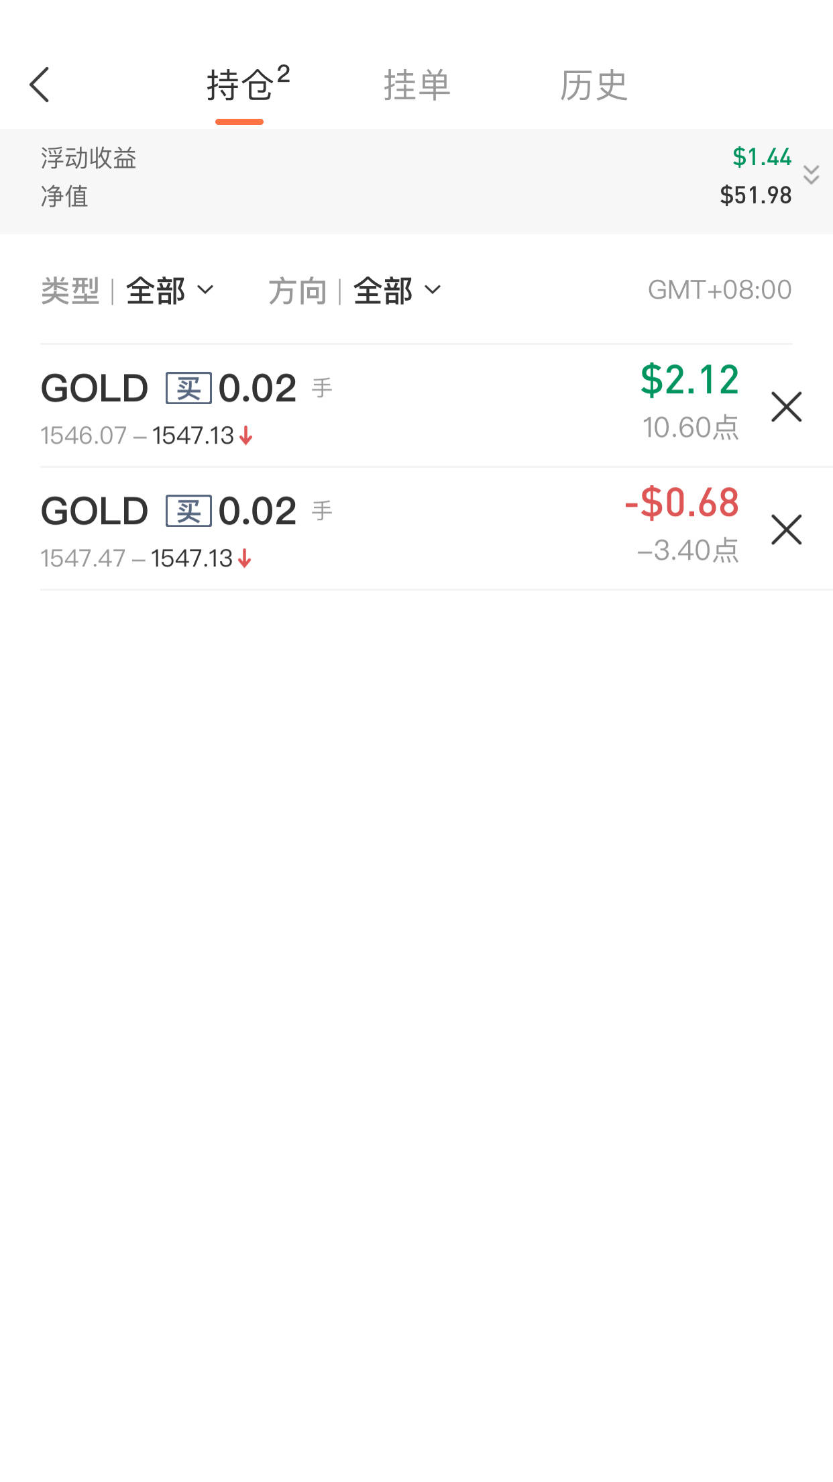The image size is (833, 1482).
Task: Tap the GMT+08:00 timezone label
Action: [x=719, y=290]
